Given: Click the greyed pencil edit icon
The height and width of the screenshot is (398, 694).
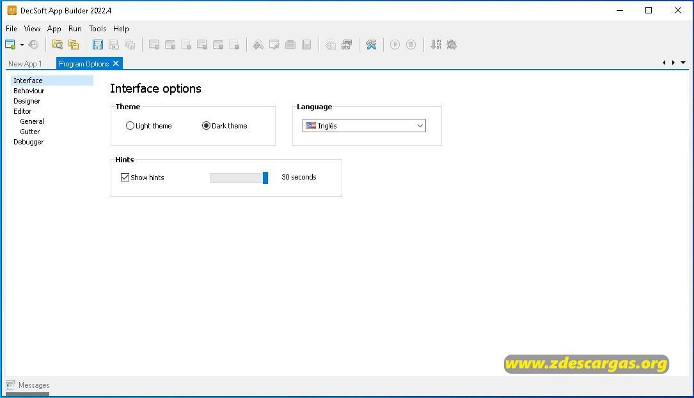Looking at the screenshot, I should [x=274, y=44].
